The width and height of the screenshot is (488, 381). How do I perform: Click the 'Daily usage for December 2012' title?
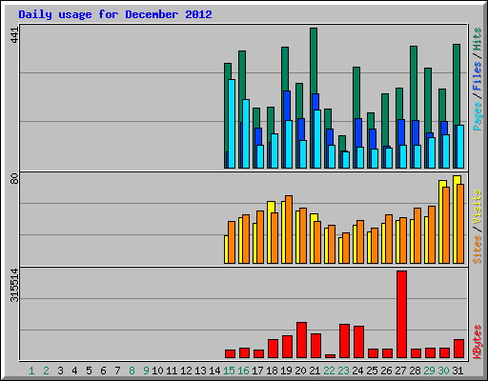[x=115, y=14]
